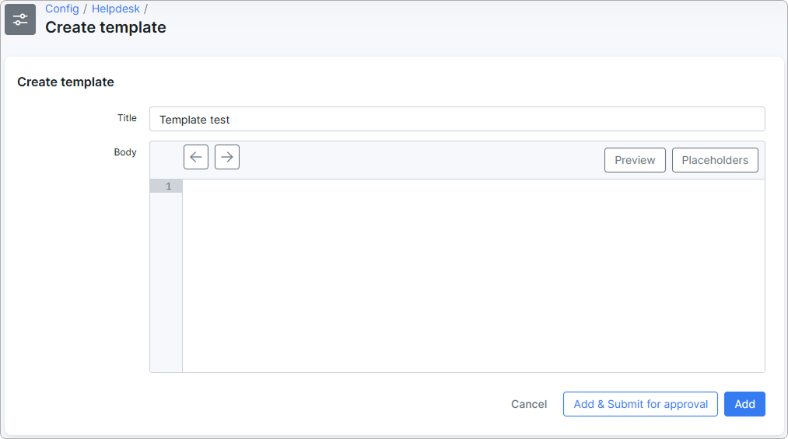Redo with the right arrow button
The height and width of the screenshot is (439, 788).
[227, 157]
